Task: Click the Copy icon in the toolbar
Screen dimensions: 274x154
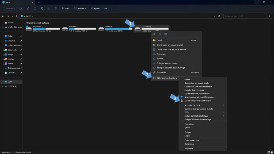Action: pos(28,8)
